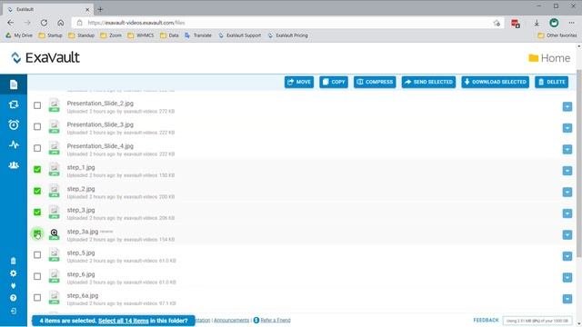This screenshot has height=327, width=582.
Task: Open dropdown menu for step_1.jpg
Action: [567, 171]
